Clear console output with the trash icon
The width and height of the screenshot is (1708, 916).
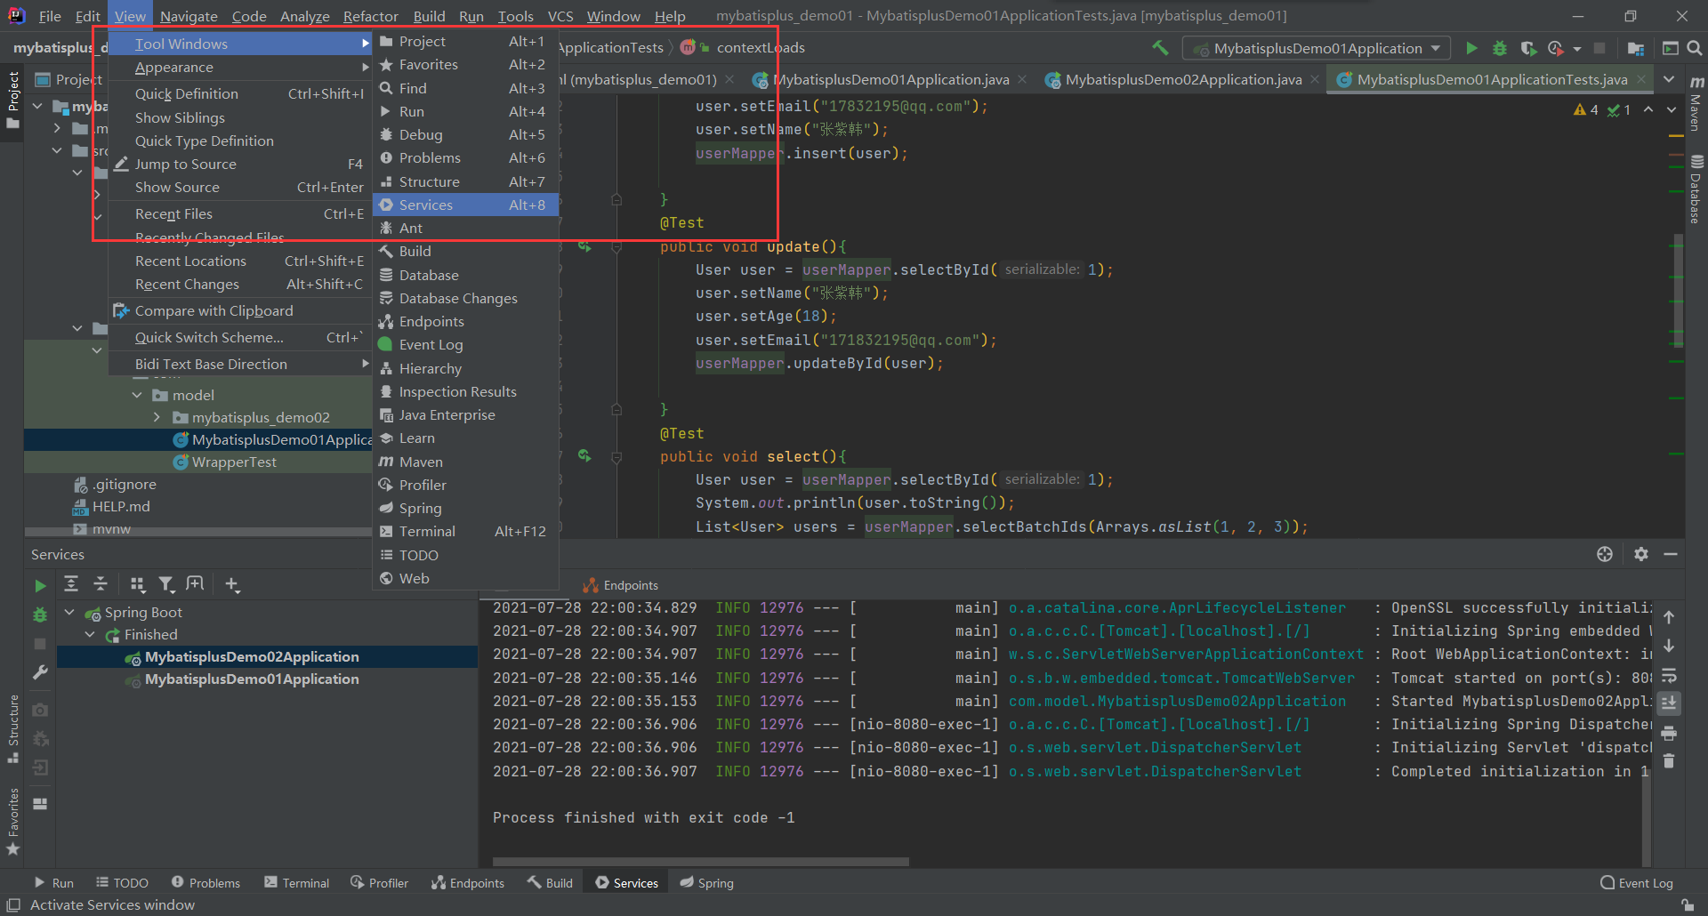[1669, 761]
